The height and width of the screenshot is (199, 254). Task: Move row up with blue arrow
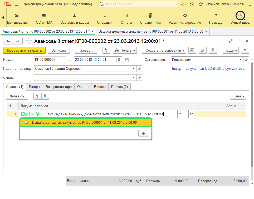[37, 96]
